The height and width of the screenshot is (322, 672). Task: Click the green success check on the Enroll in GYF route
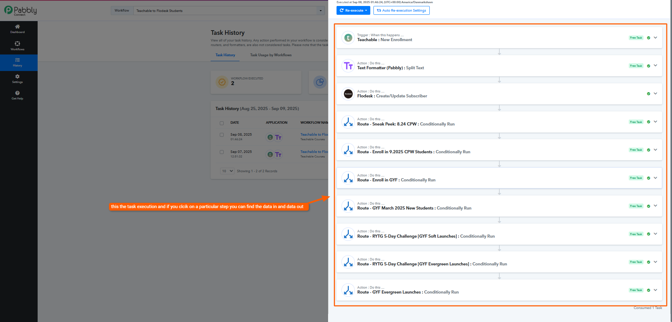648,178
